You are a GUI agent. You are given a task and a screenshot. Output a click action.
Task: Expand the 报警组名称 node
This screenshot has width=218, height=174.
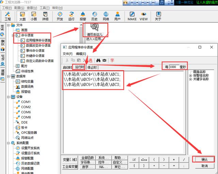pyautogui.click(x=190, y=76)
